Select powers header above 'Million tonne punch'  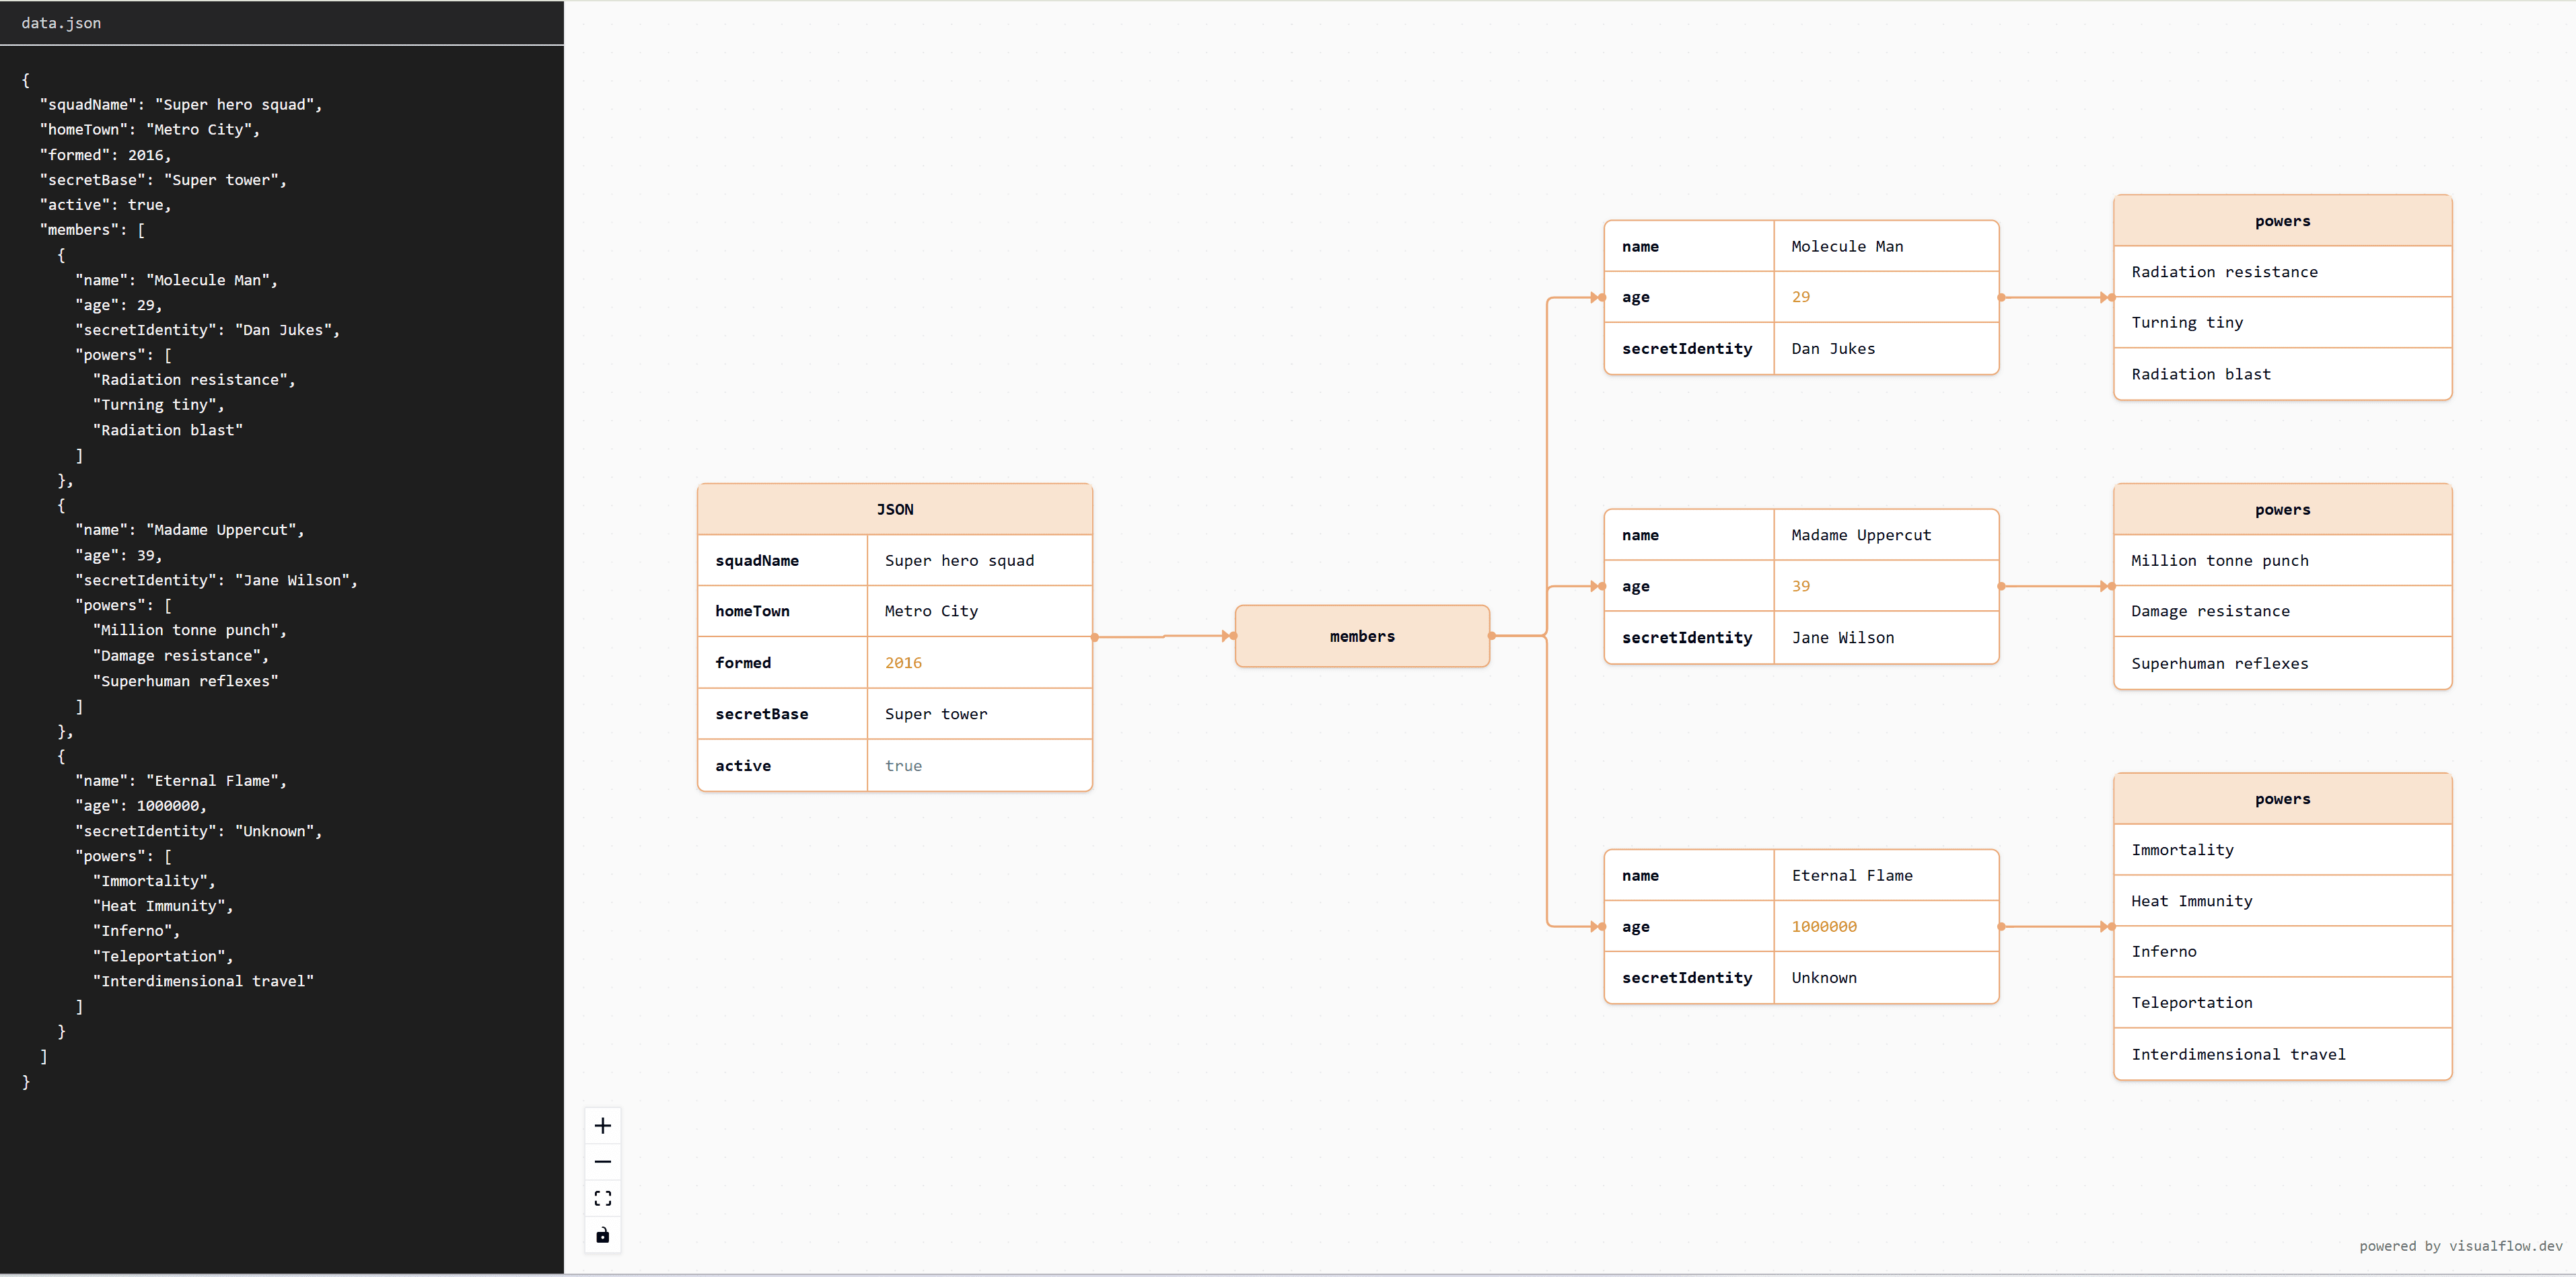point(2282,509)
